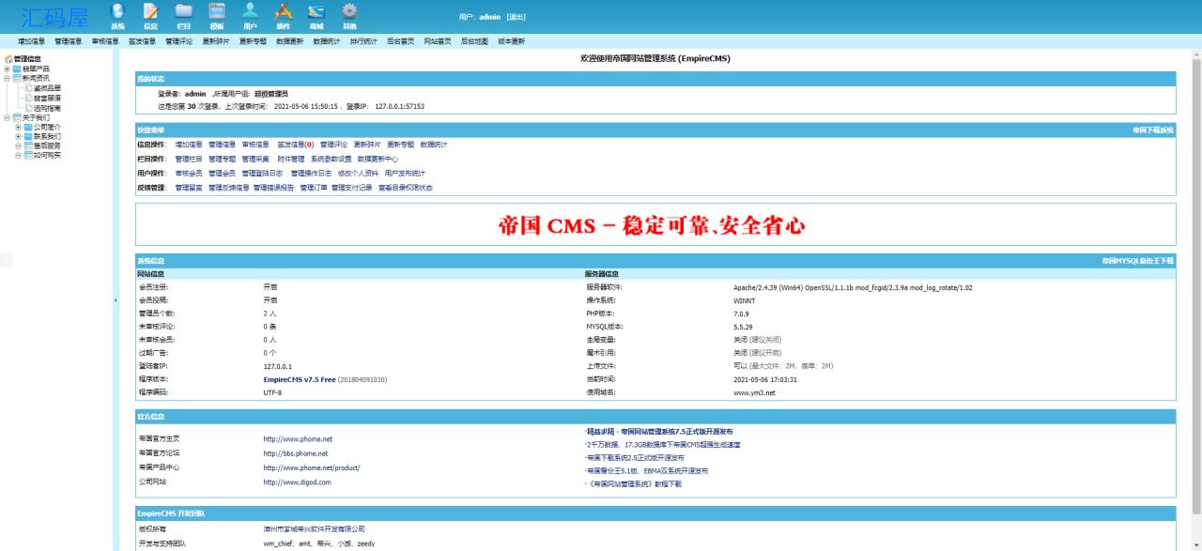Choose 版本更新 in the top submenu bar
This screenshot has height=551, width=1202.
[x=512, y=41]
